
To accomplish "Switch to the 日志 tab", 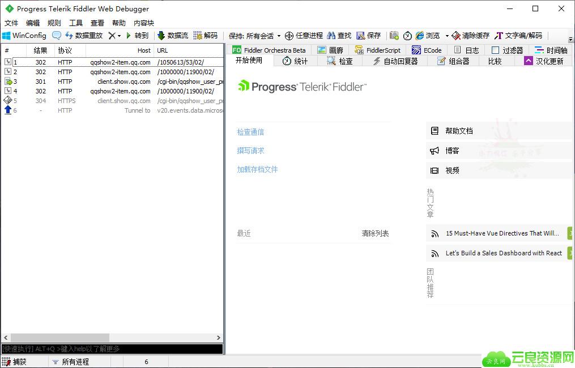I will (466, 50).
